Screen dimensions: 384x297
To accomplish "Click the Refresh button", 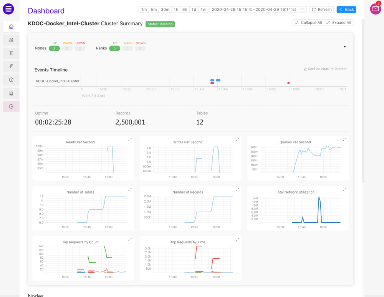I will 321,9.
